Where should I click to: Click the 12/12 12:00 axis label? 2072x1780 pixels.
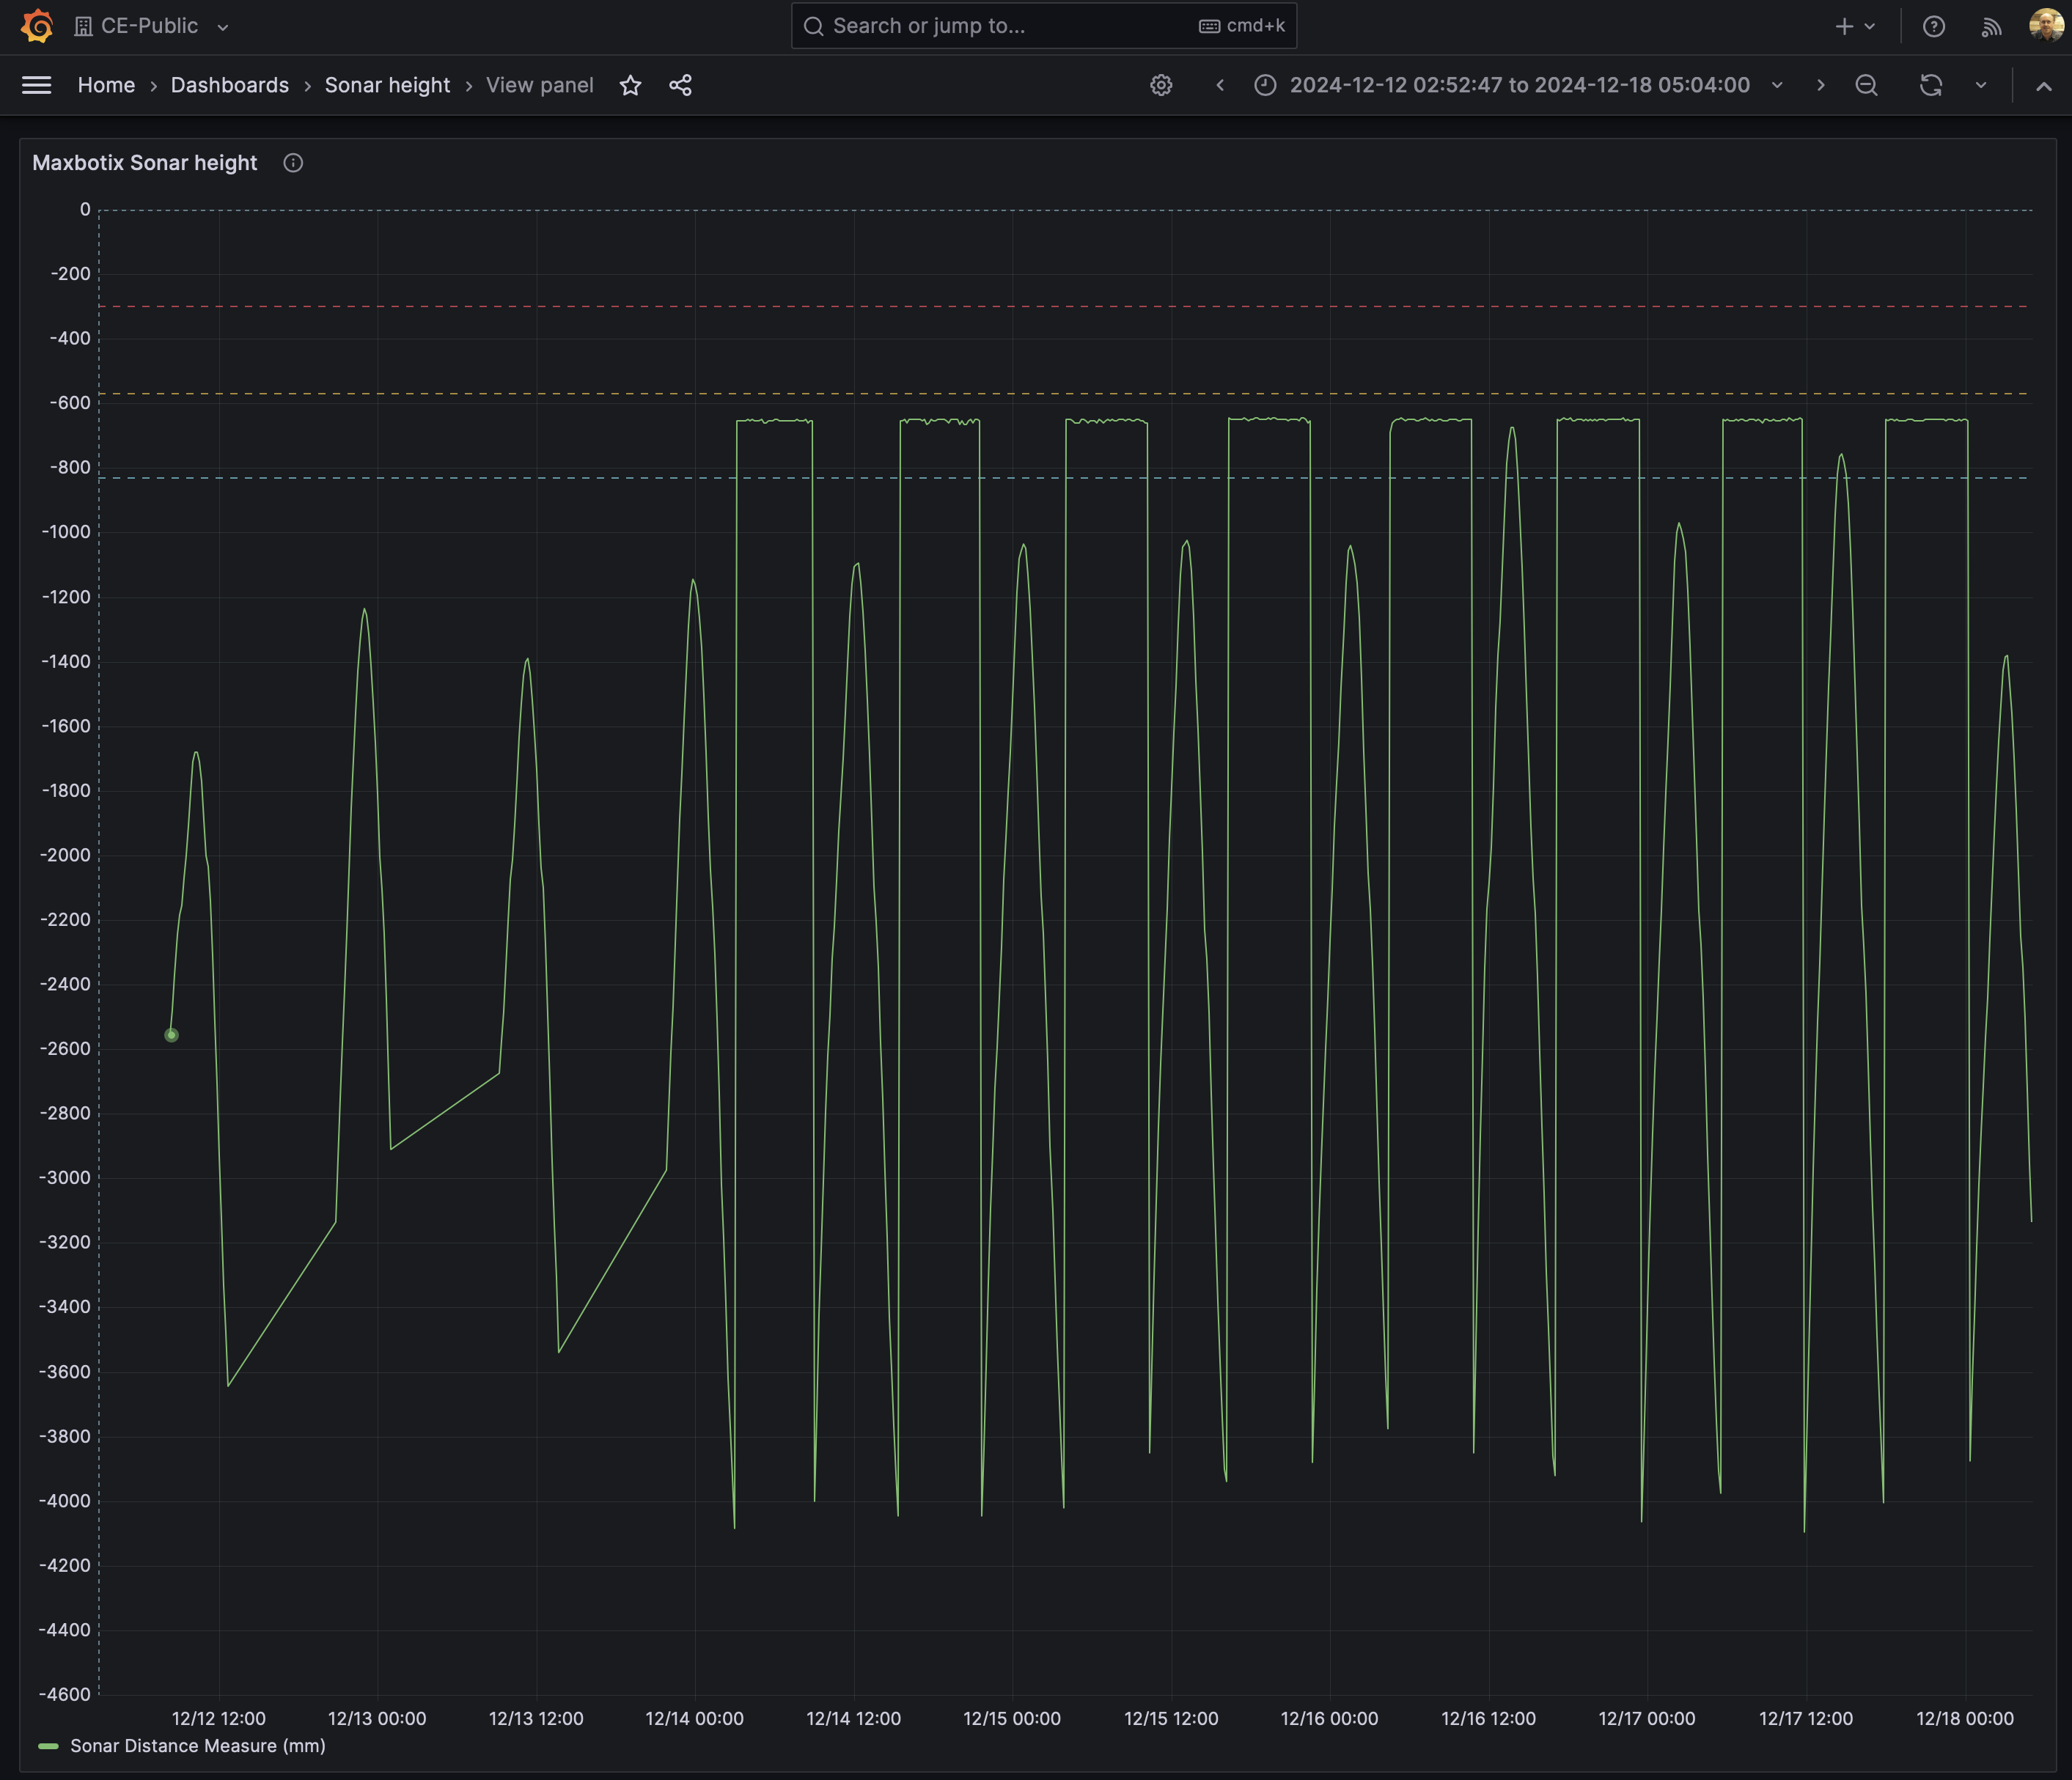[218, 1718]
